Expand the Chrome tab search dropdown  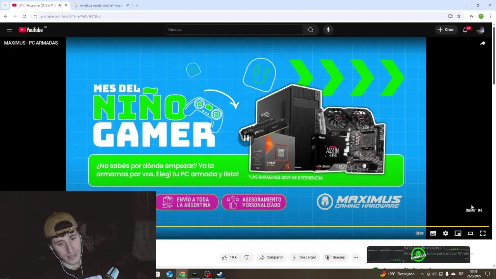[5, 5]
